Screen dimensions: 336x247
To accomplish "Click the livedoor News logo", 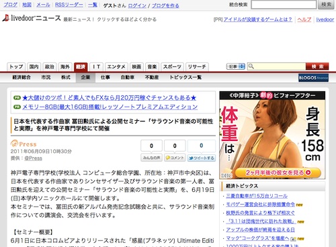I will coord(32,18).
